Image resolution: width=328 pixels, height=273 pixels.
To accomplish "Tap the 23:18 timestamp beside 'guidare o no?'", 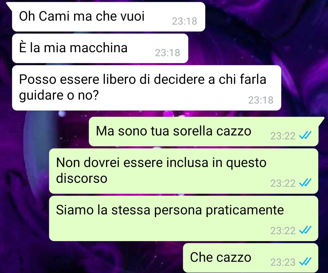I will coord(261,100).
